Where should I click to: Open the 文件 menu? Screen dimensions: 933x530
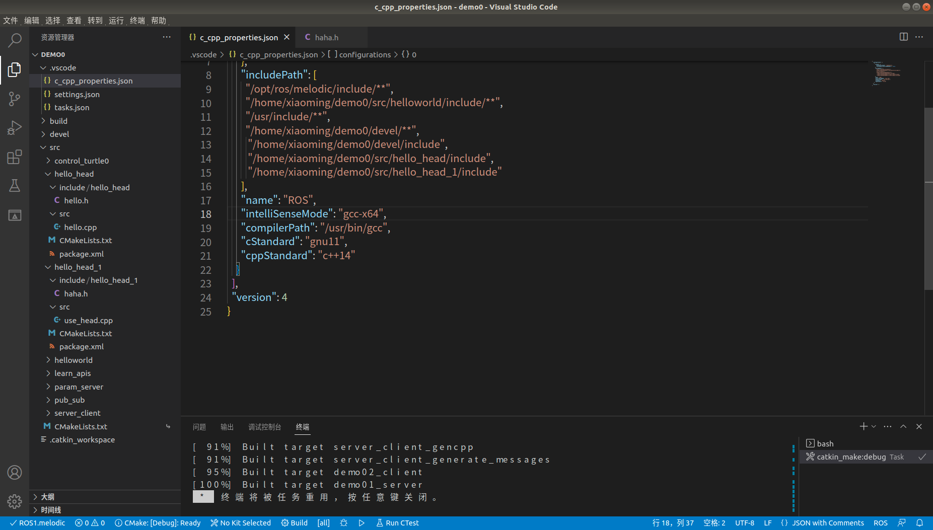click(x=11, y=20)
